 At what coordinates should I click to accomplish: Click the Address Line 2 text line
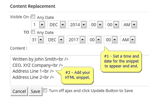coord(33,77)
